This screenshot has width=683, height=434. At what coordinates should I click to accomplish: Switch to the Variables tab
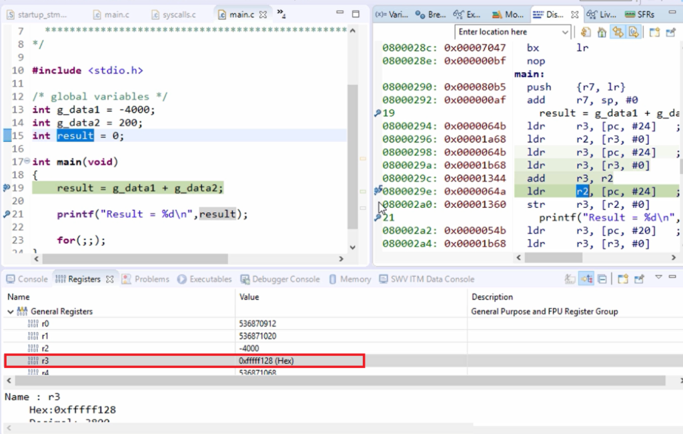[392, 15]
